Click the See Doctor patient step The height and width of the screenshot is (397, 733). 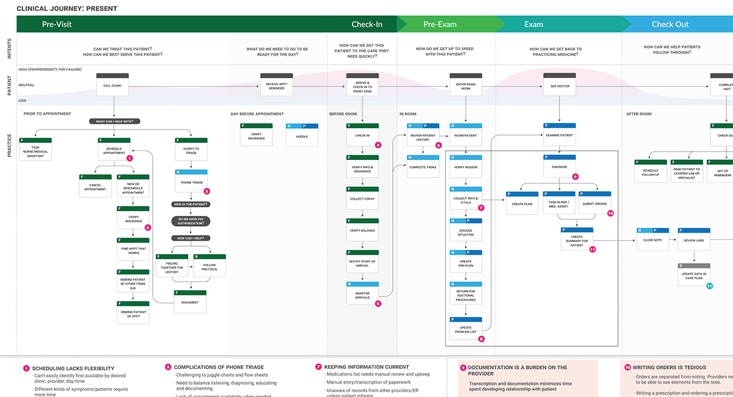tap(560, 85)
